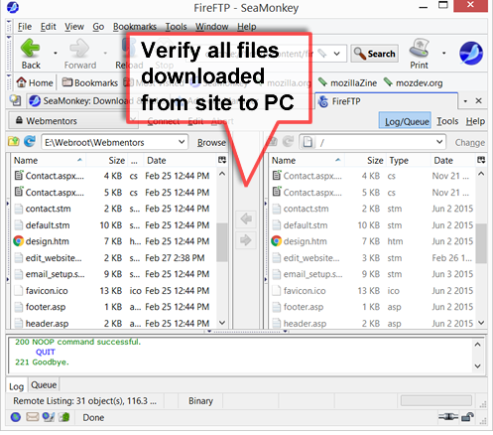
Task: Click the remote Change button
Action: 469,143
